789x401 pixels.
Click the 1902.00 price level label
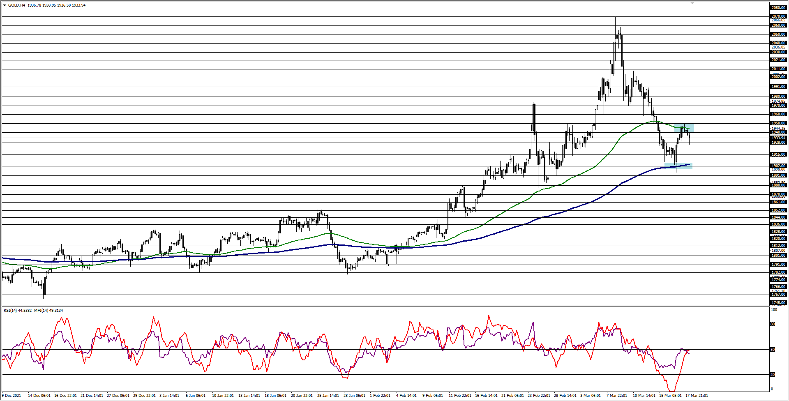(778, 166)
